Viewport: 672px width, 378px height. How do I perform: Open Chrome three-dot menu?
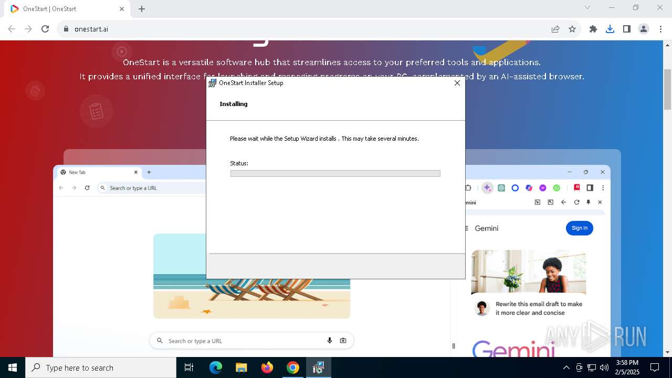point(660,29)
